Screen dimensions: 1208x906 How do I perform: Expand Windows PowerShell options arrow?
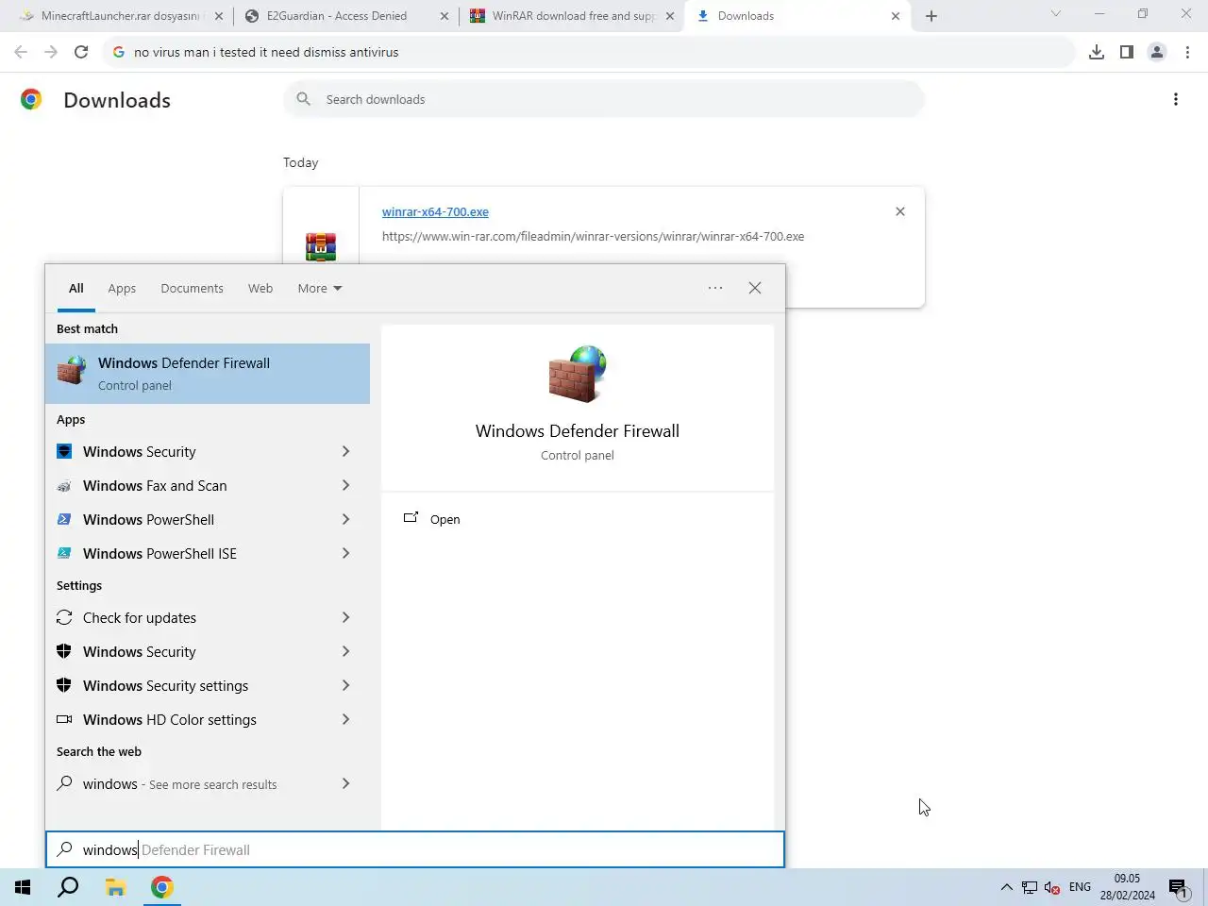coord(345,520)
